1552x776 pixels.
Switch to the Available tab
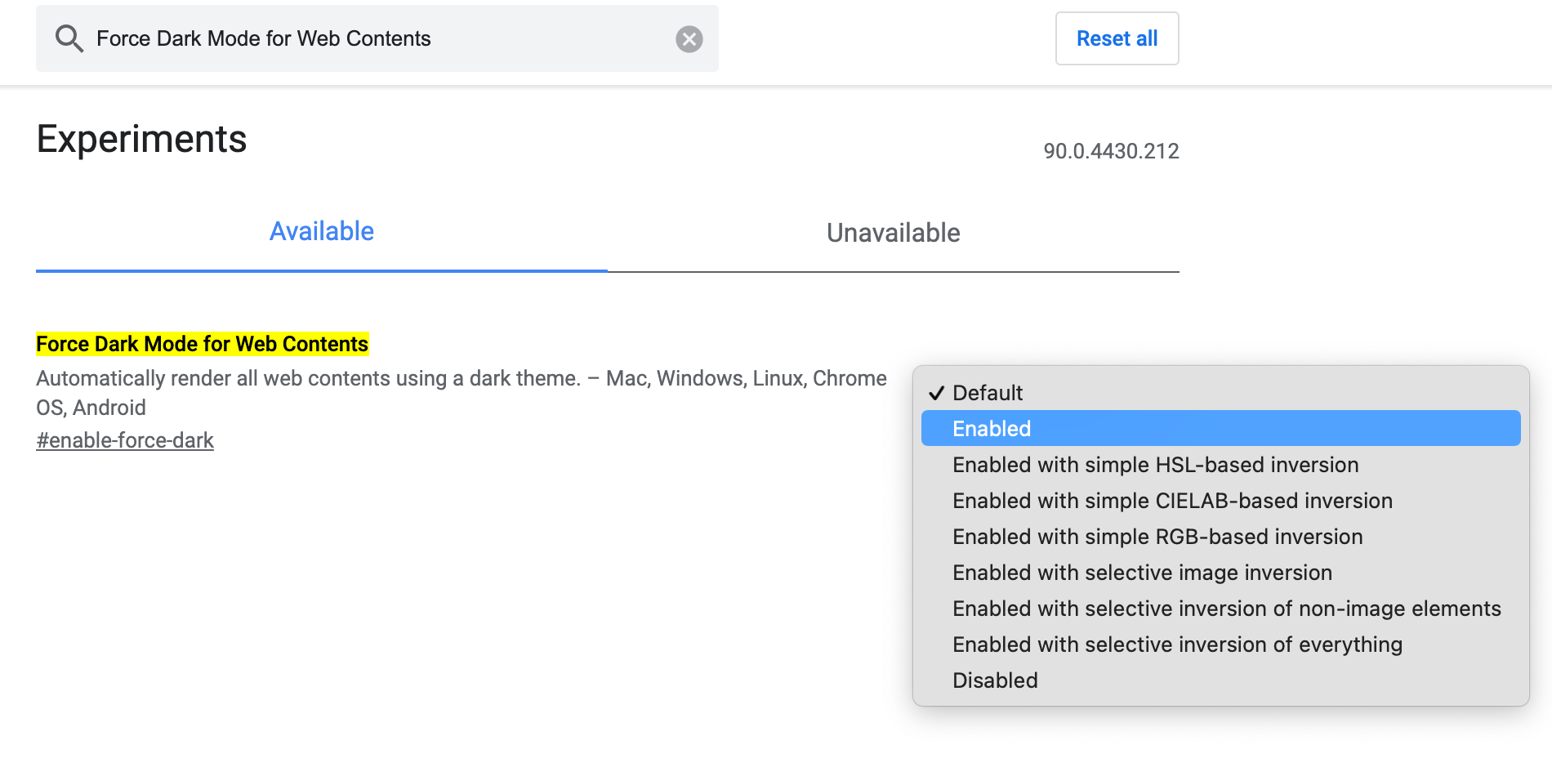click(321, 231)
